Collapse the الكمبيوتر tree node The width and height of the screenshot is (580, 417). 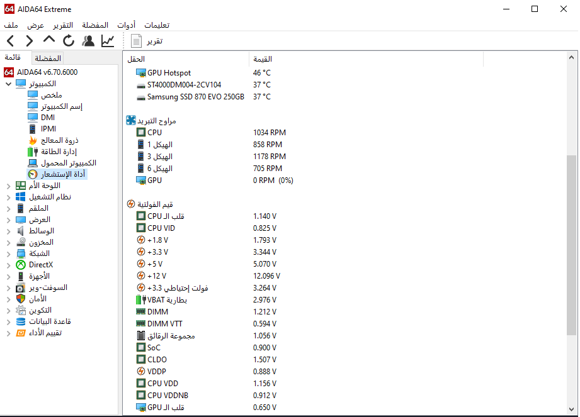pyautogui.click(x=9, y=84)
